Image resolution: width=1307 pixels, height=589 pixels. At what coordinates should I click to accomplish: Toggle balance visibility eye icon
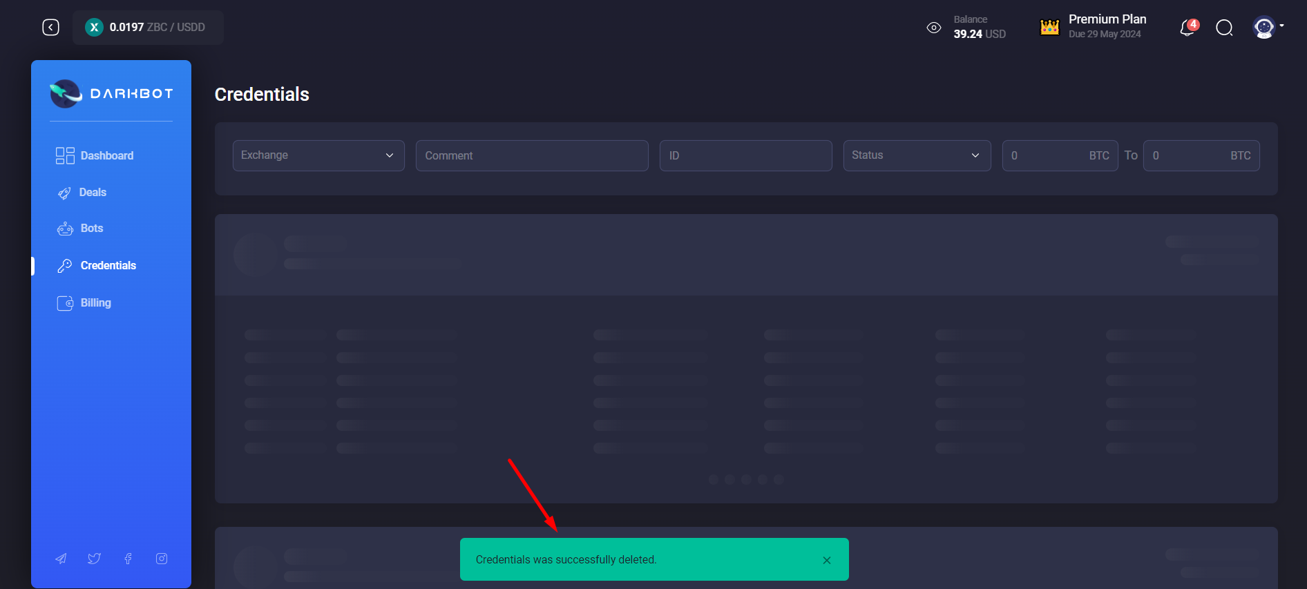pos(933,28)
